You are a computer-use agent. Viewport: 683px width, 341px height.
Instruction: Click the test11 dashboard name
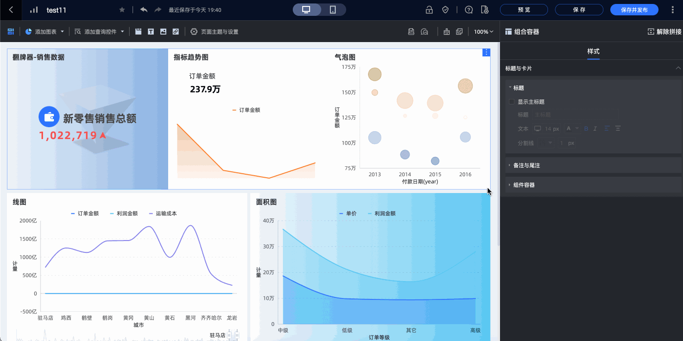coord(56,10)
